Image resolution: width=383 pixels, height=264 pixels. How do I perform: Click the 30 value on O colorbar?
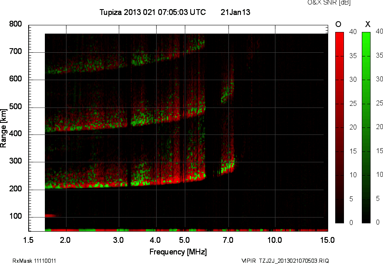[353, 80]
